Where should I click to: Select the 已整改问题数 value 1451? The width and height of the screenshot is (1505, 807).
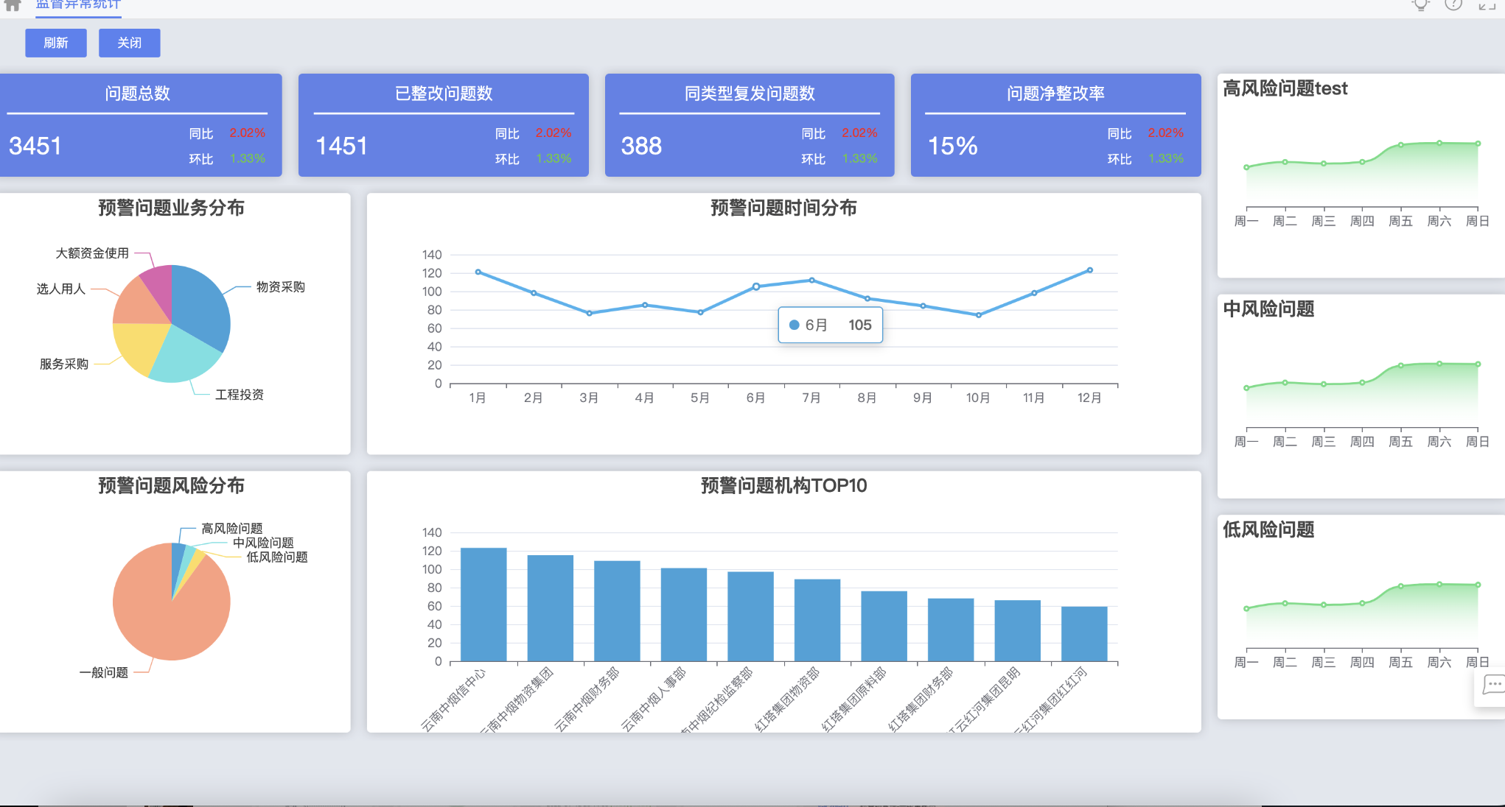point(341,146)
